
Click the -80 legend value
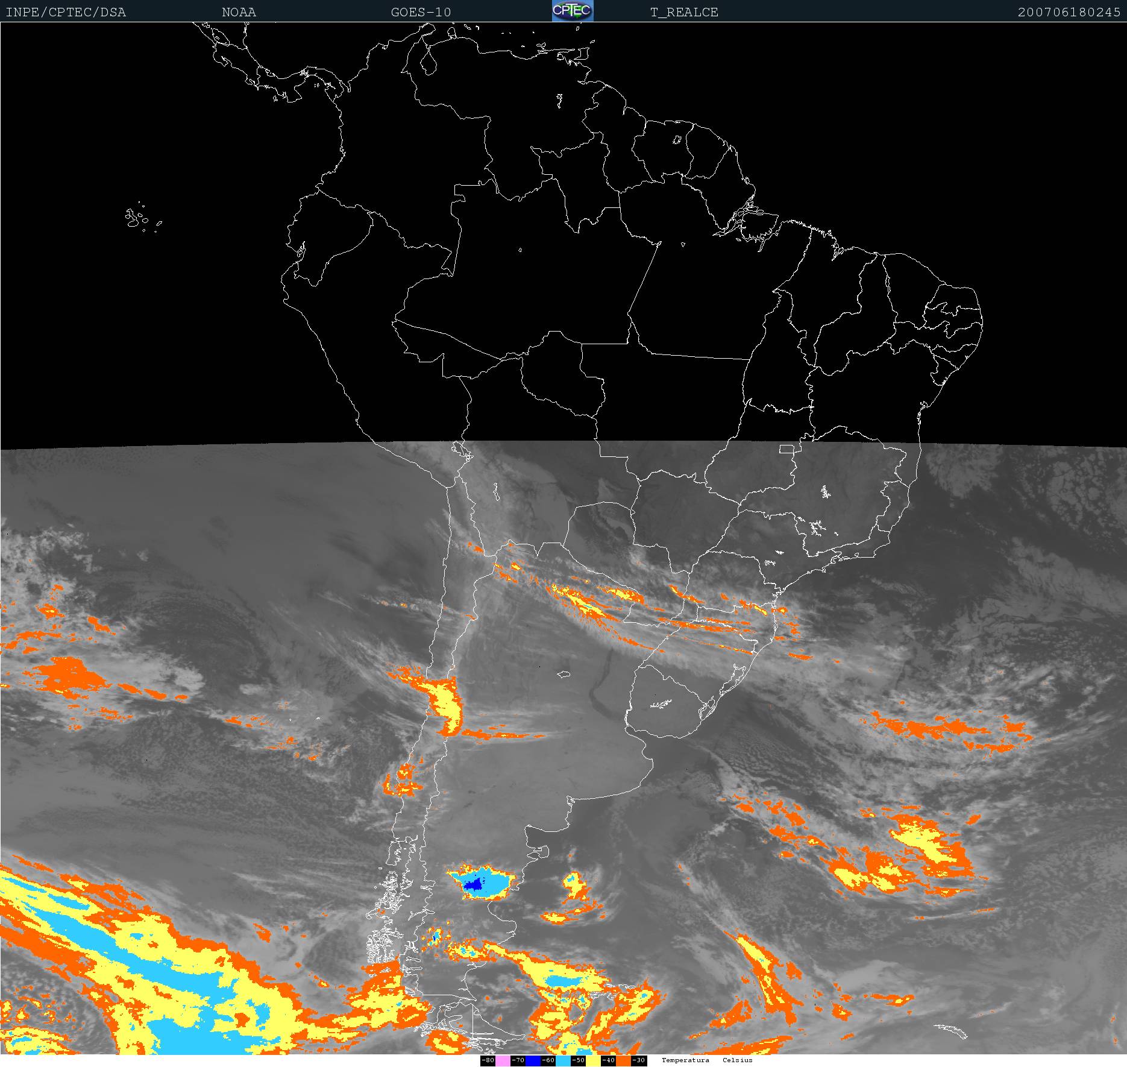click(x=488, y=1060)
